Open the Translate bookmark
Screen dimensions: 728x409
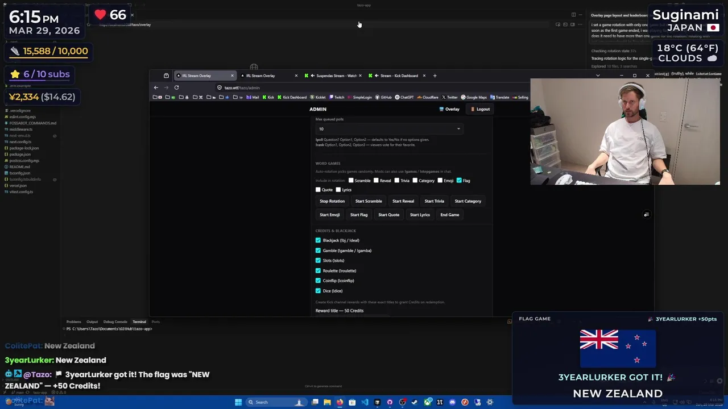coord(499,97)
